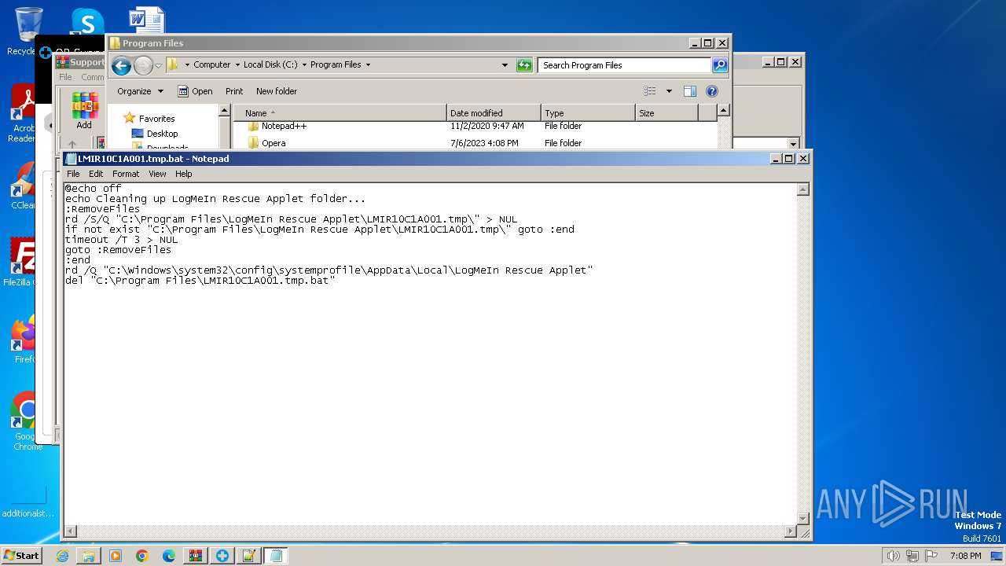Click the Action Center flag icon
Viewport: 1006px width, 566px height.
931,556
